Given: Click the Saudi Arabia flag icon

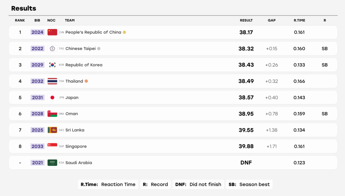Looking at the screenshot, I should coord(52,163).
